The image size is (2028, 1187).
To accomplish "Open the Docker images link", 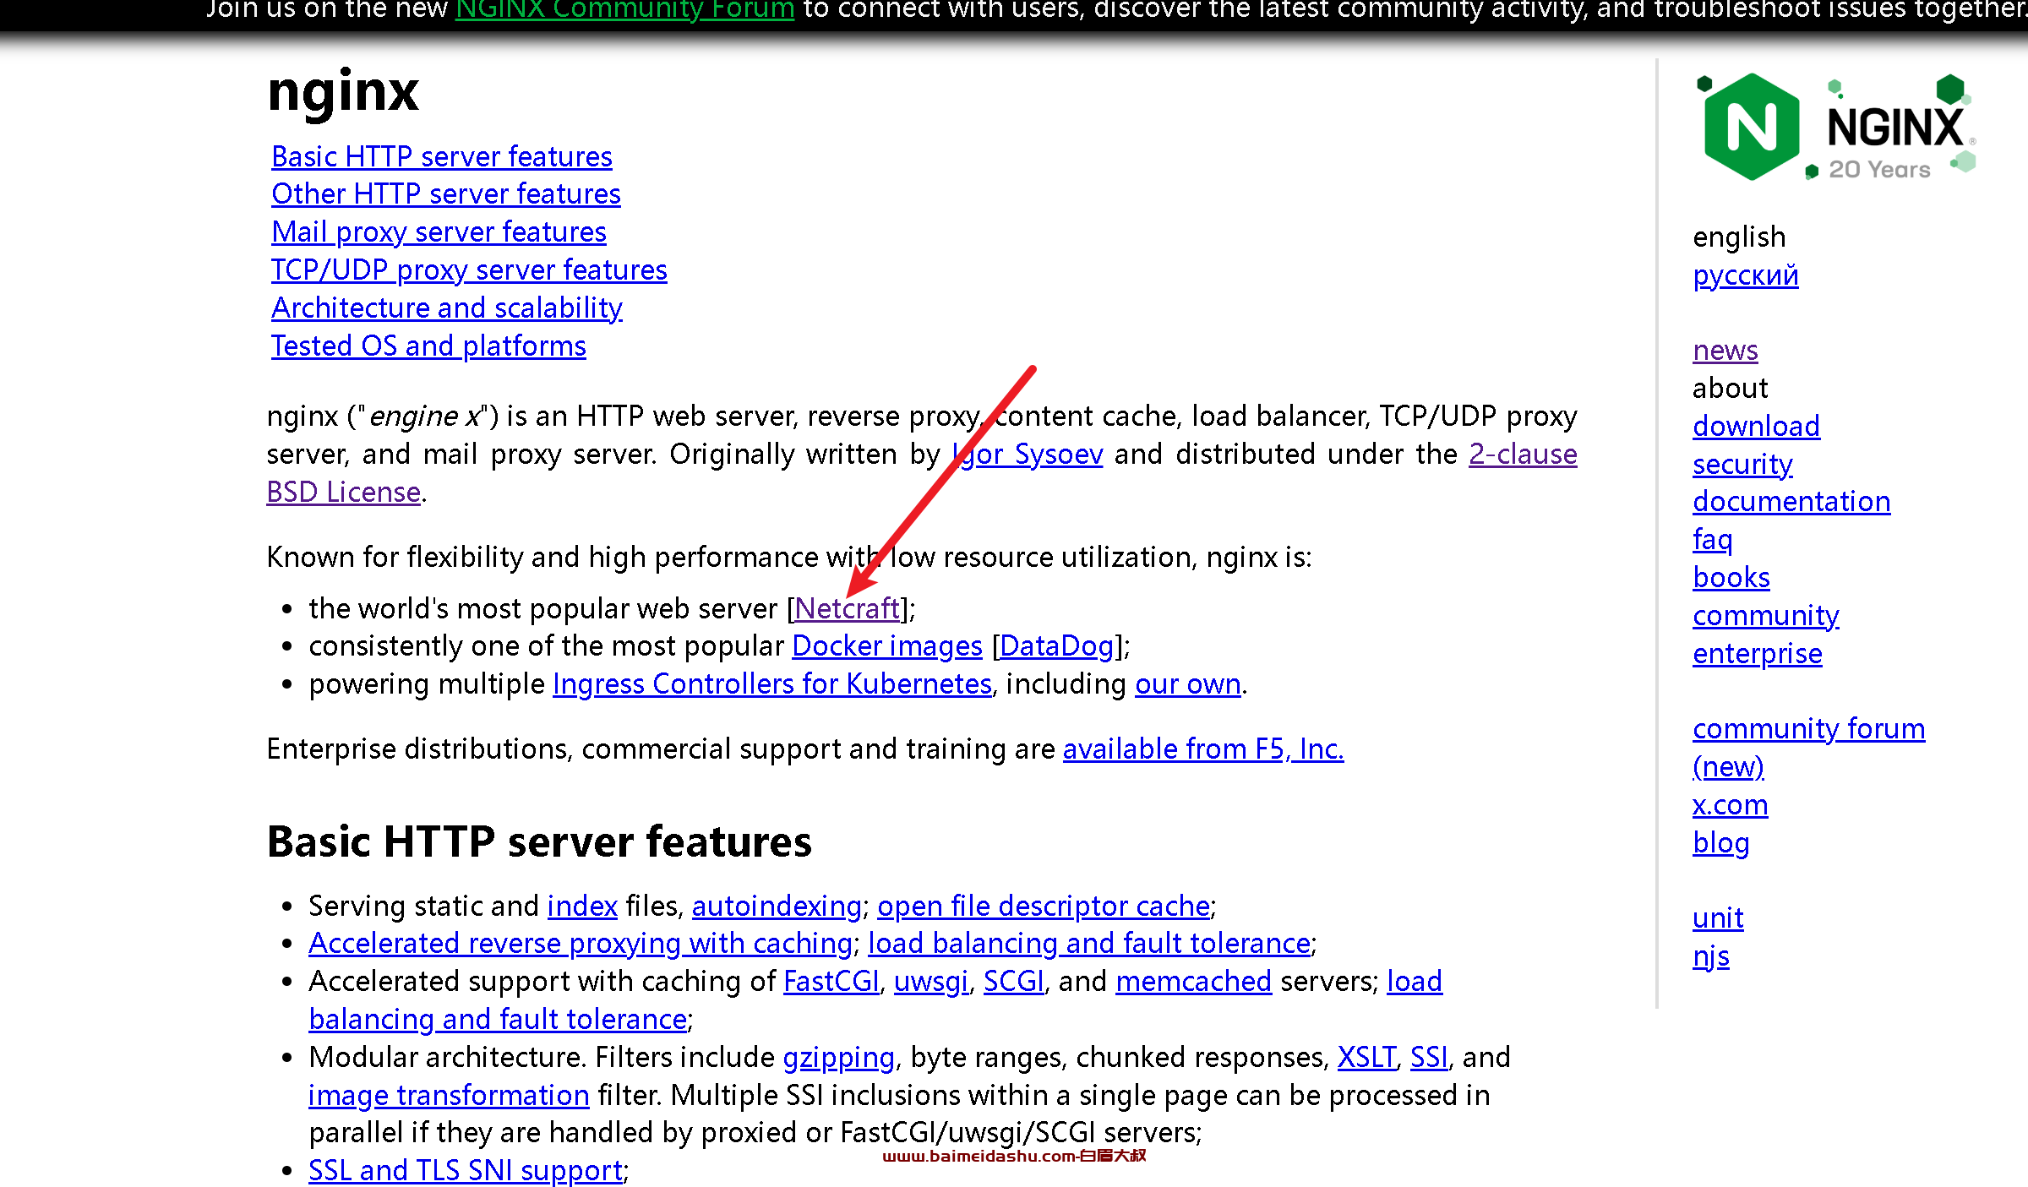I will [887, 646].
